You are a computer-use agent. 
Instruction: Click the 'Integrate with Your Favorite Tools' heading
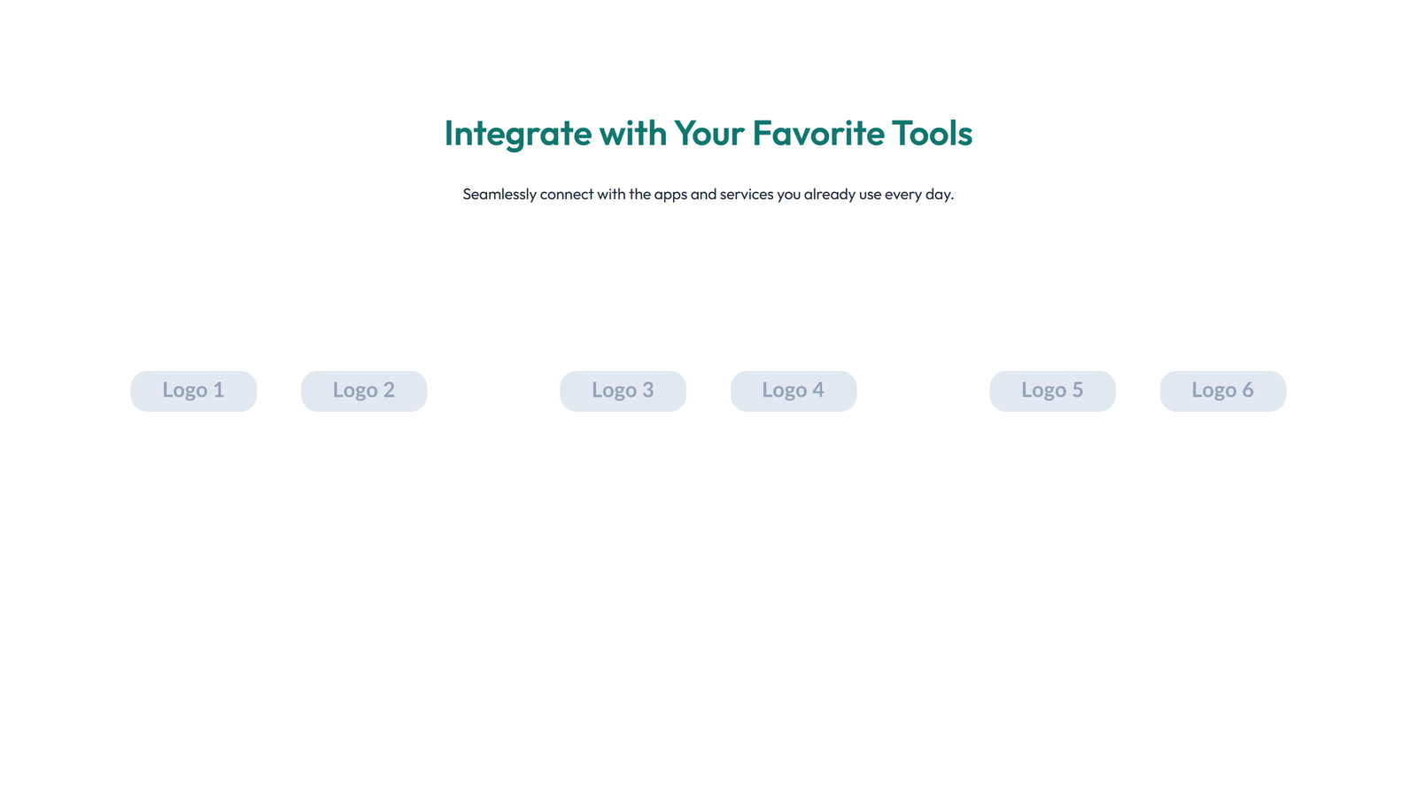click(x=708, y=134)
